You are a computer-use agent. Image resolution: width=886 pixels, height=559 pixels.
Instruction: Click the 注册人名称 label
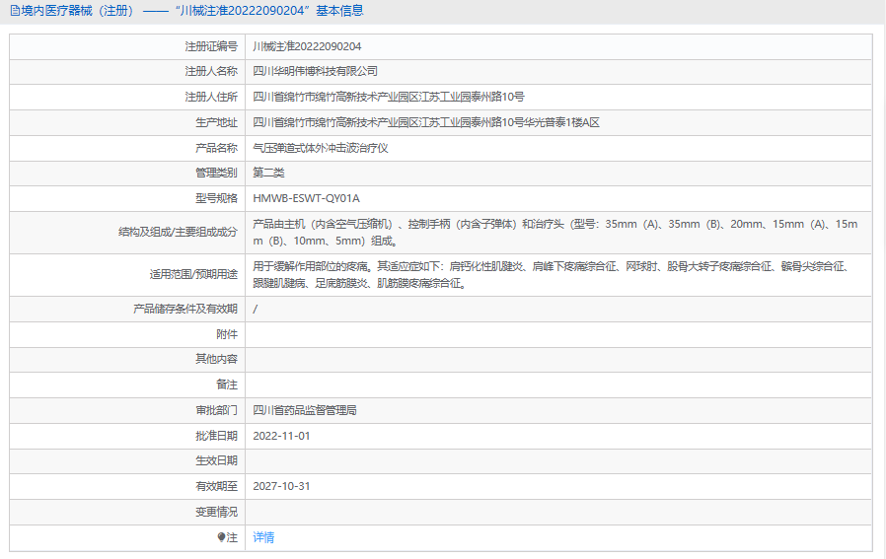pos(211,71)
